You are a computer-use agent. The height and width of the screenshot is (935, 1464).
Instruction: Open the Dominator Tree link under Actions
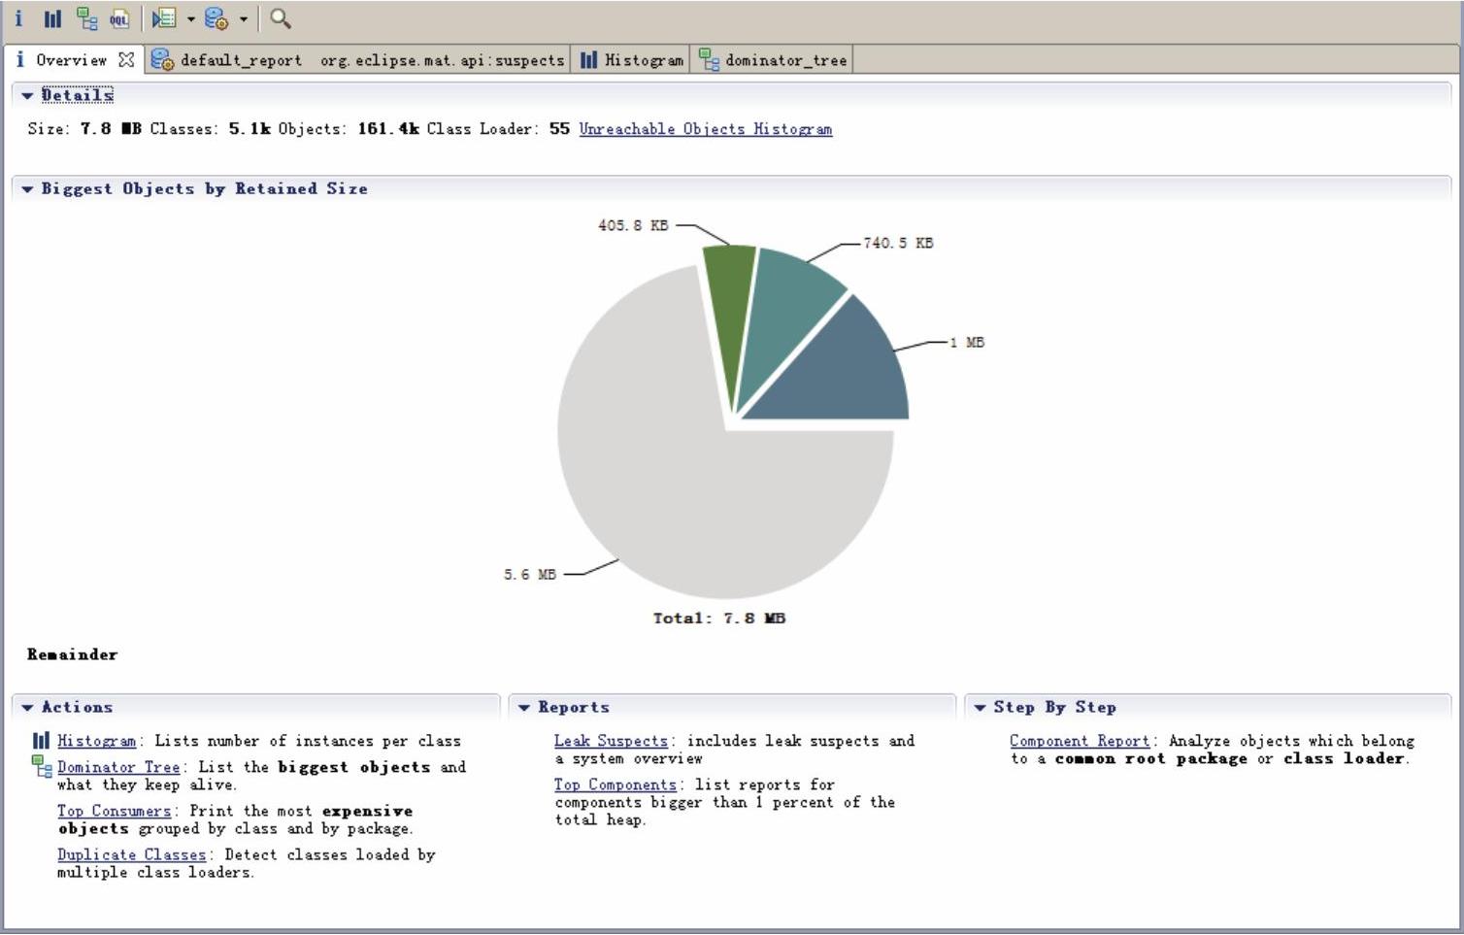click(x=118, y=767)
